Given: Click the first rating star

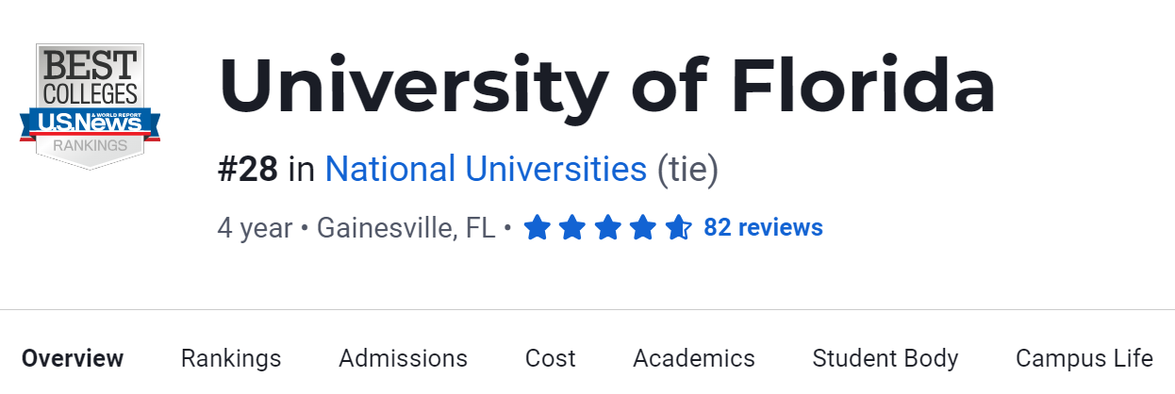Looking at the screenshot, I should coord(537,227).
